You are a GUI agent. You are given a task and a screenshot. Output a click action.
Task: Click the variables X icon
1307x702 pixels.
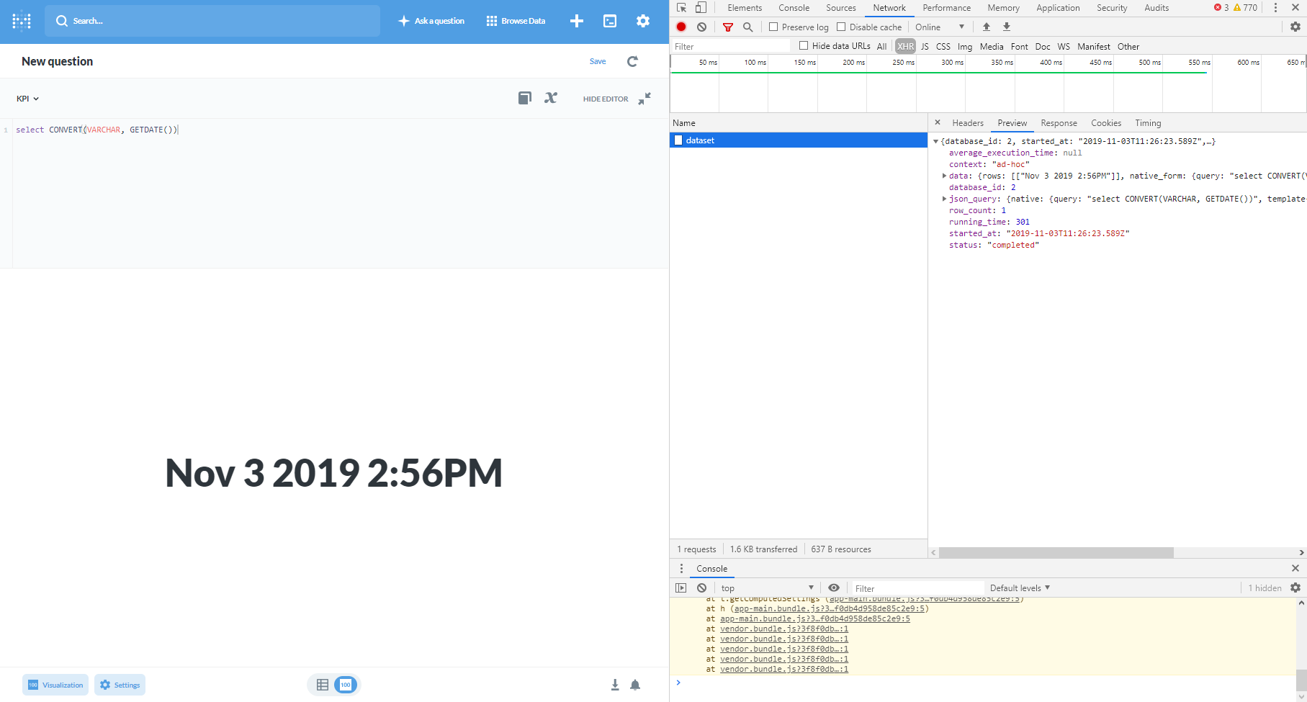point(551,98)
